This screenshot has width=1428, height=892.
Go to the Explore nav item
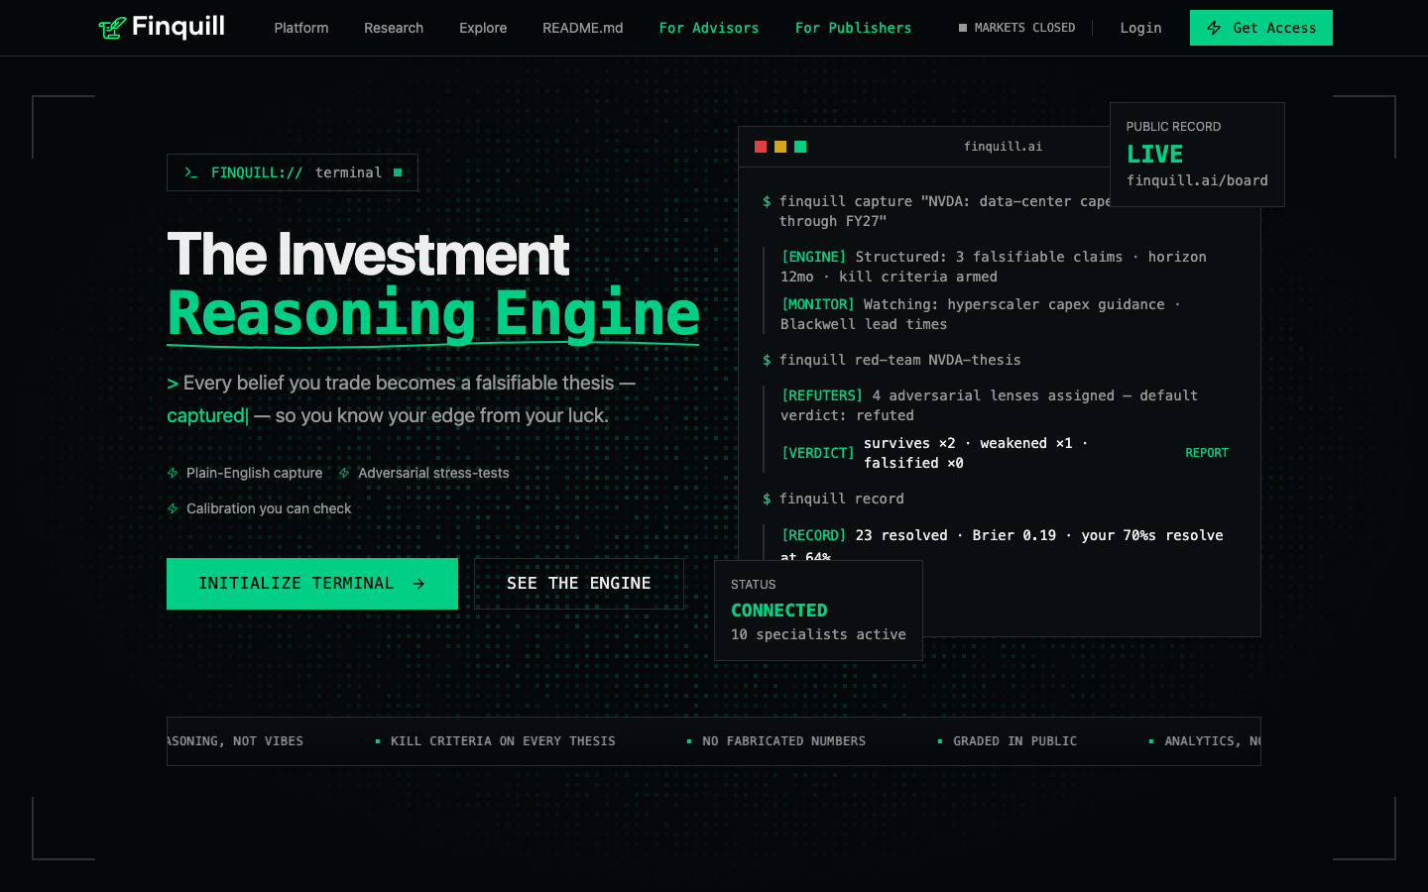tap(483, 28)
